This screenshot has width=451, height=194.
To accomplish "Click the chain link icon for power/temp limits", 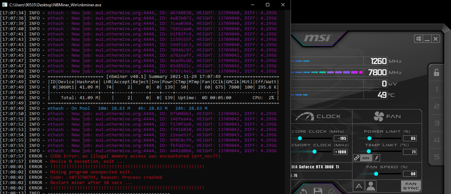I will (x=357, y=158).
